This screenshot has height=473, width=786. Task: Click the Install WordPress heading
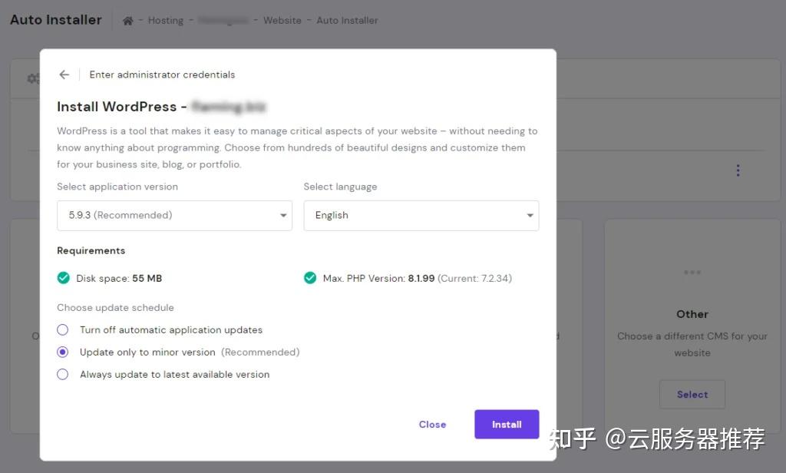tap(122, 107)
